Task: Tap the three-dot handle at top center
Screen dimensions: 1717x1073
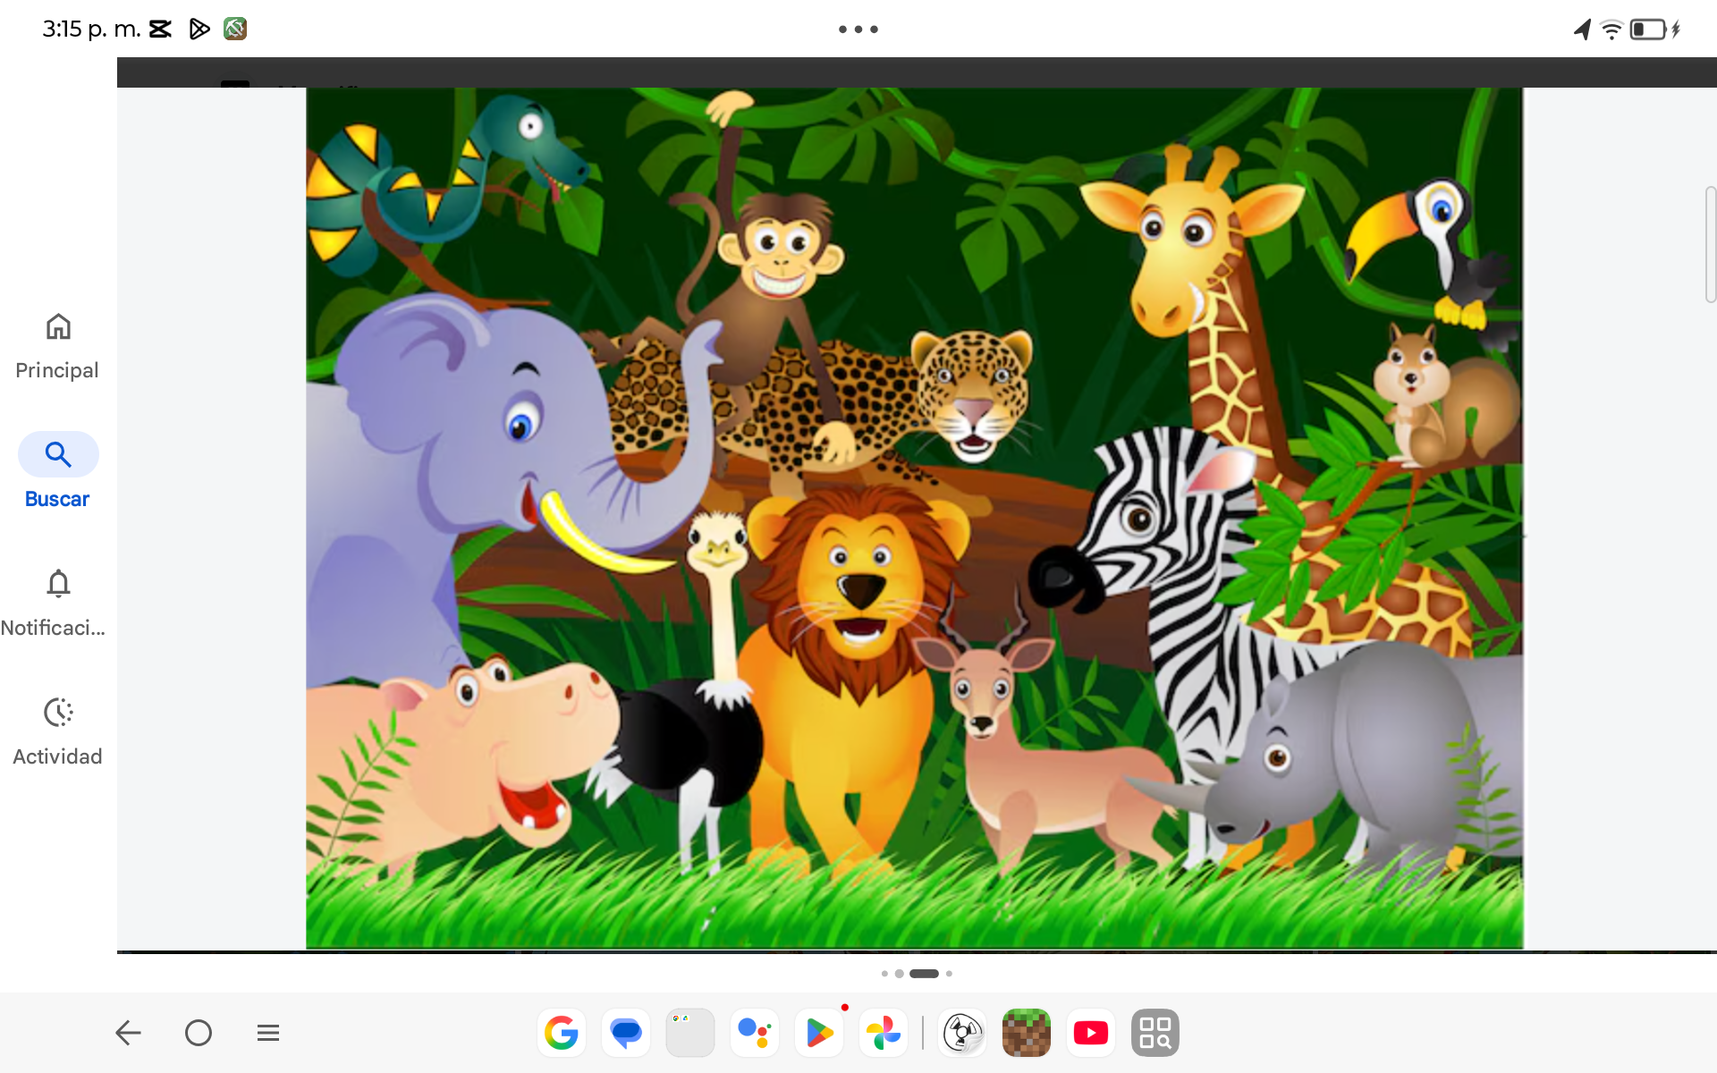Action: (858, 30)
